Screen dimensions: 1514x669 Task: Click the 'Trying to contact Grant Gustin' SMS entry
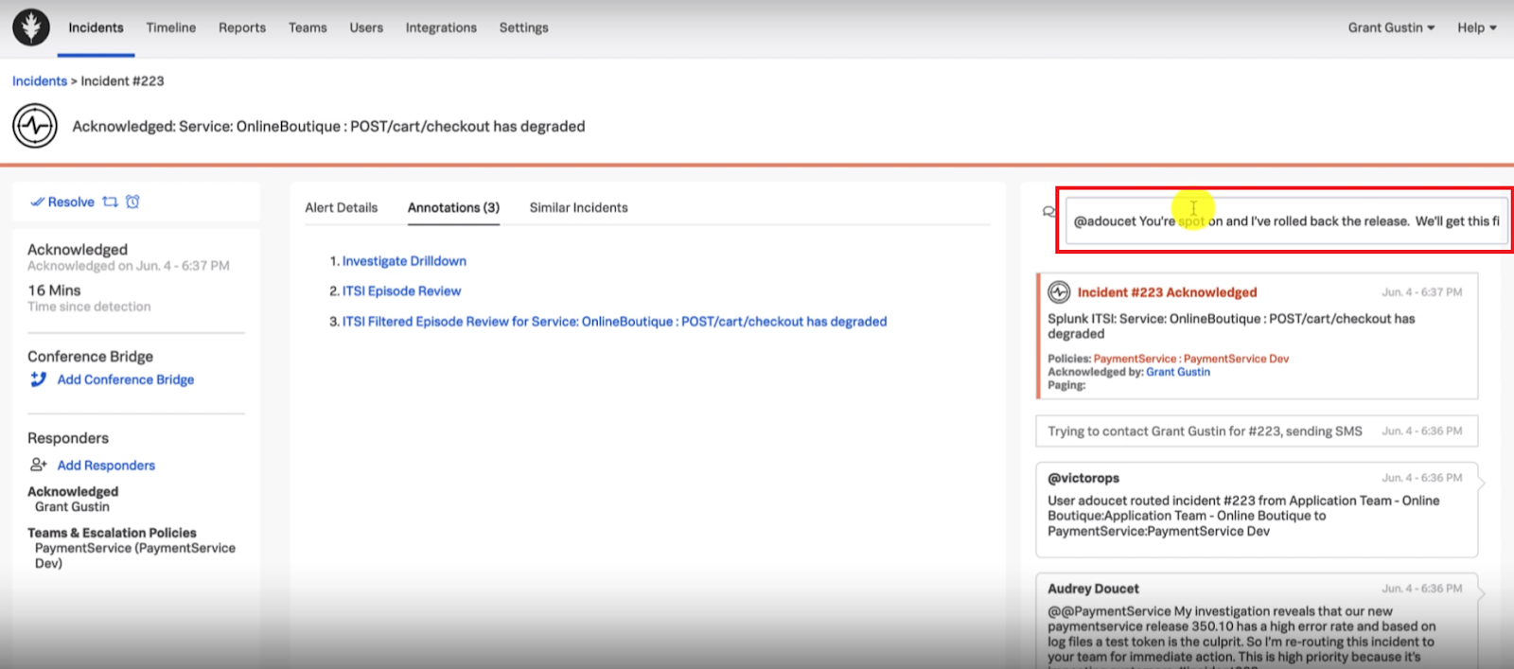click(1257, 431)
